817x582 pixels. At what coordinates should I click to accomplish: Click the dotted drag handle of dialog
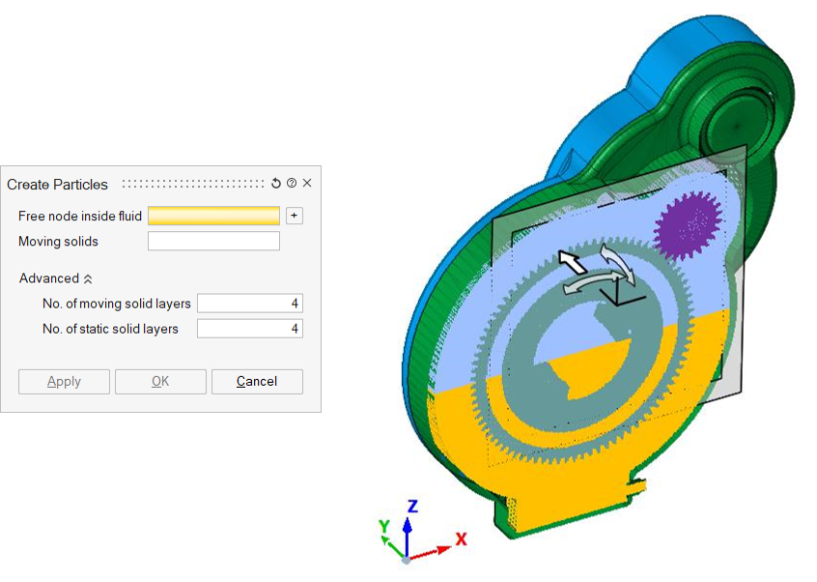pyautogui.click(x=193, y=184)
